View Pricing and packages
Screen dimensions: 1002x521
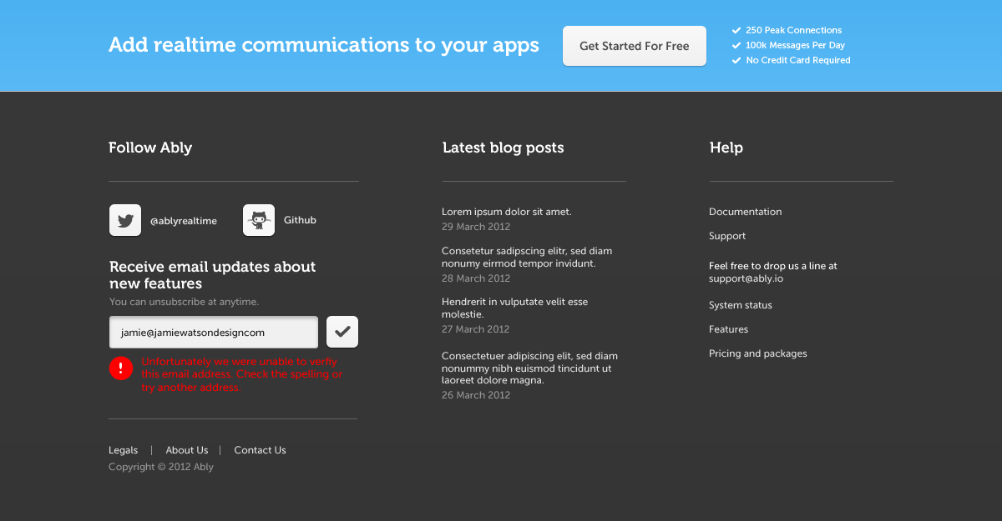757,353
